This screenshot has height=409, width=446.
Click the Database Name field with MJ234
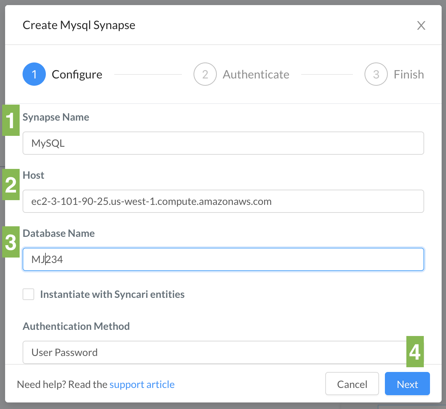coord(223,259)
